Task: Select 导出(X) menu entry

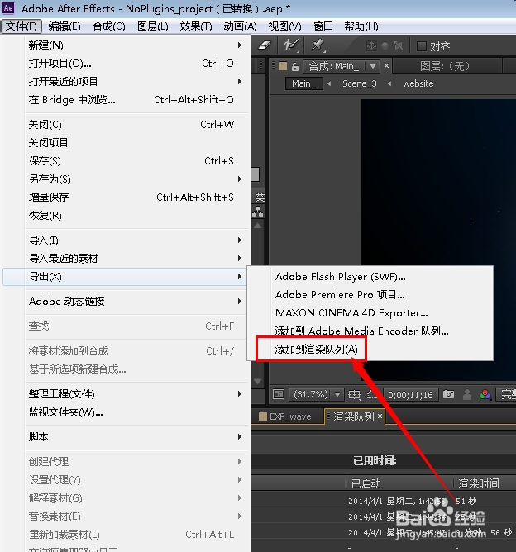Action: click(126, 277)
